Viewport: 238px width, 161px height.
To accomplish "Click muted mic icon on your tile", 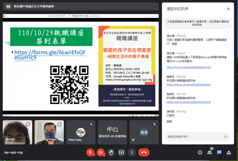I will (x=154, y=124).
